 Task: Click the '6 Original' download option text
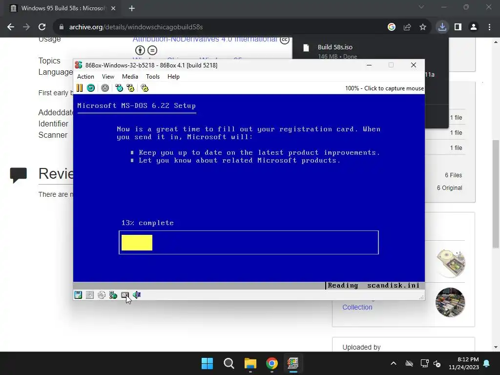pyautogui.click(x=449, y=188)
